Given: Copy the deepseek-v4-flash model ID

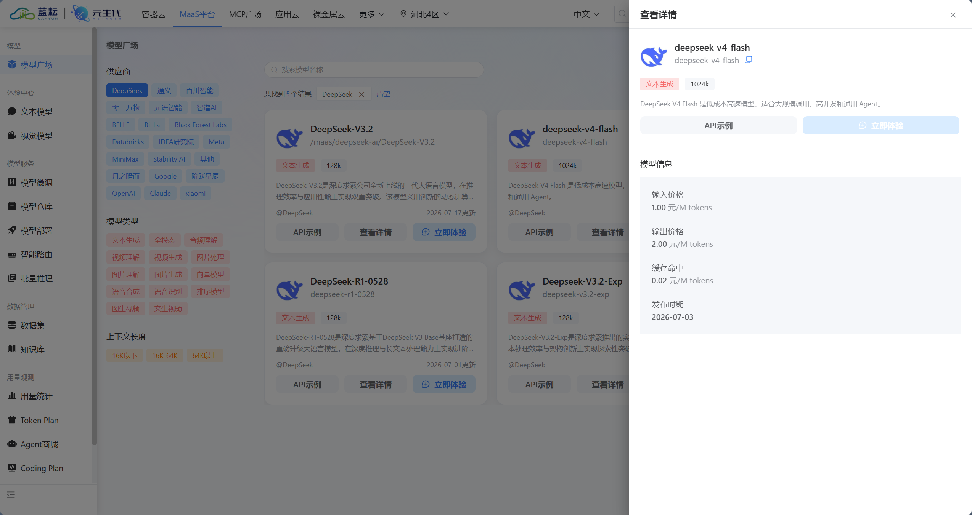Looking at the screenshot, I should (749, 60).
